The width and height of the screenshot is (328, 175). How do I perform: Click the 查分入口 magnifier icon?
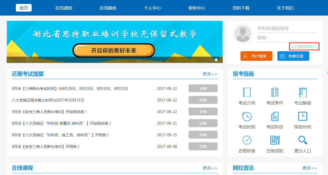pyautogui.click(x=303, y=140)
